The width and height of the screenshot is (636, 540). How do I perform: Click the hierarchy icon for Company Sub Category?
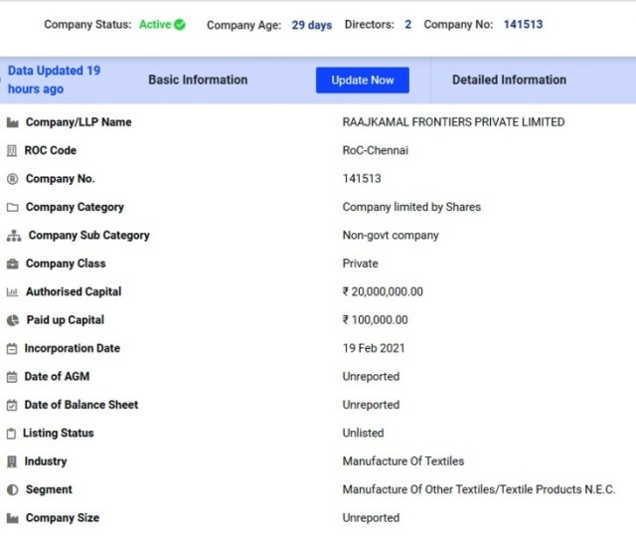pyautogui.click(x=14, y=236)
